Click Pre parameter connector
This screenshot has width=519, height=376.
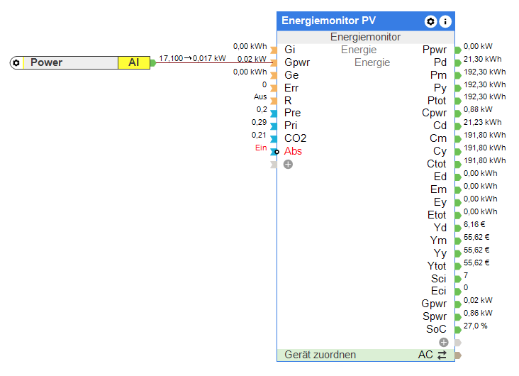coord(274,114)
